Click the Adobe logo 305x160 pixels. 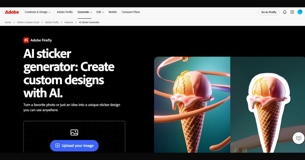tap(12, 12)
